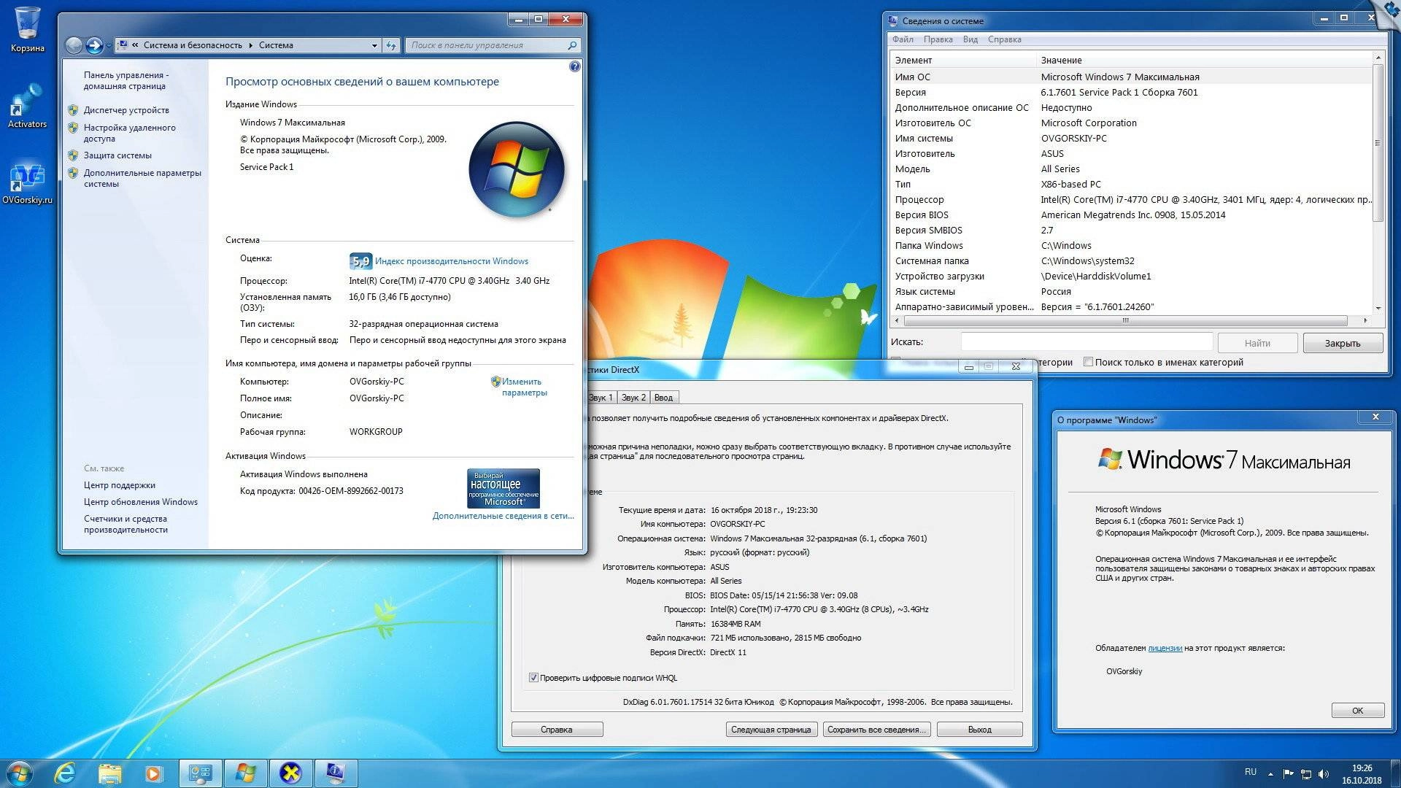Open Счетчики и средства производительности link
Screen dimensions: 1401x788
coord(126,524)
